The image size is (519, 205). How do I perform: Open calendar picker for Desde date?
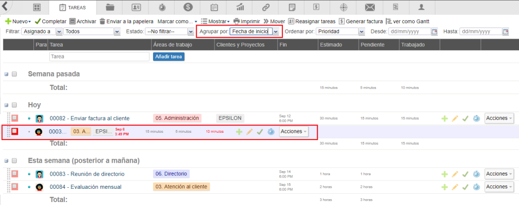tap(434, 31)
